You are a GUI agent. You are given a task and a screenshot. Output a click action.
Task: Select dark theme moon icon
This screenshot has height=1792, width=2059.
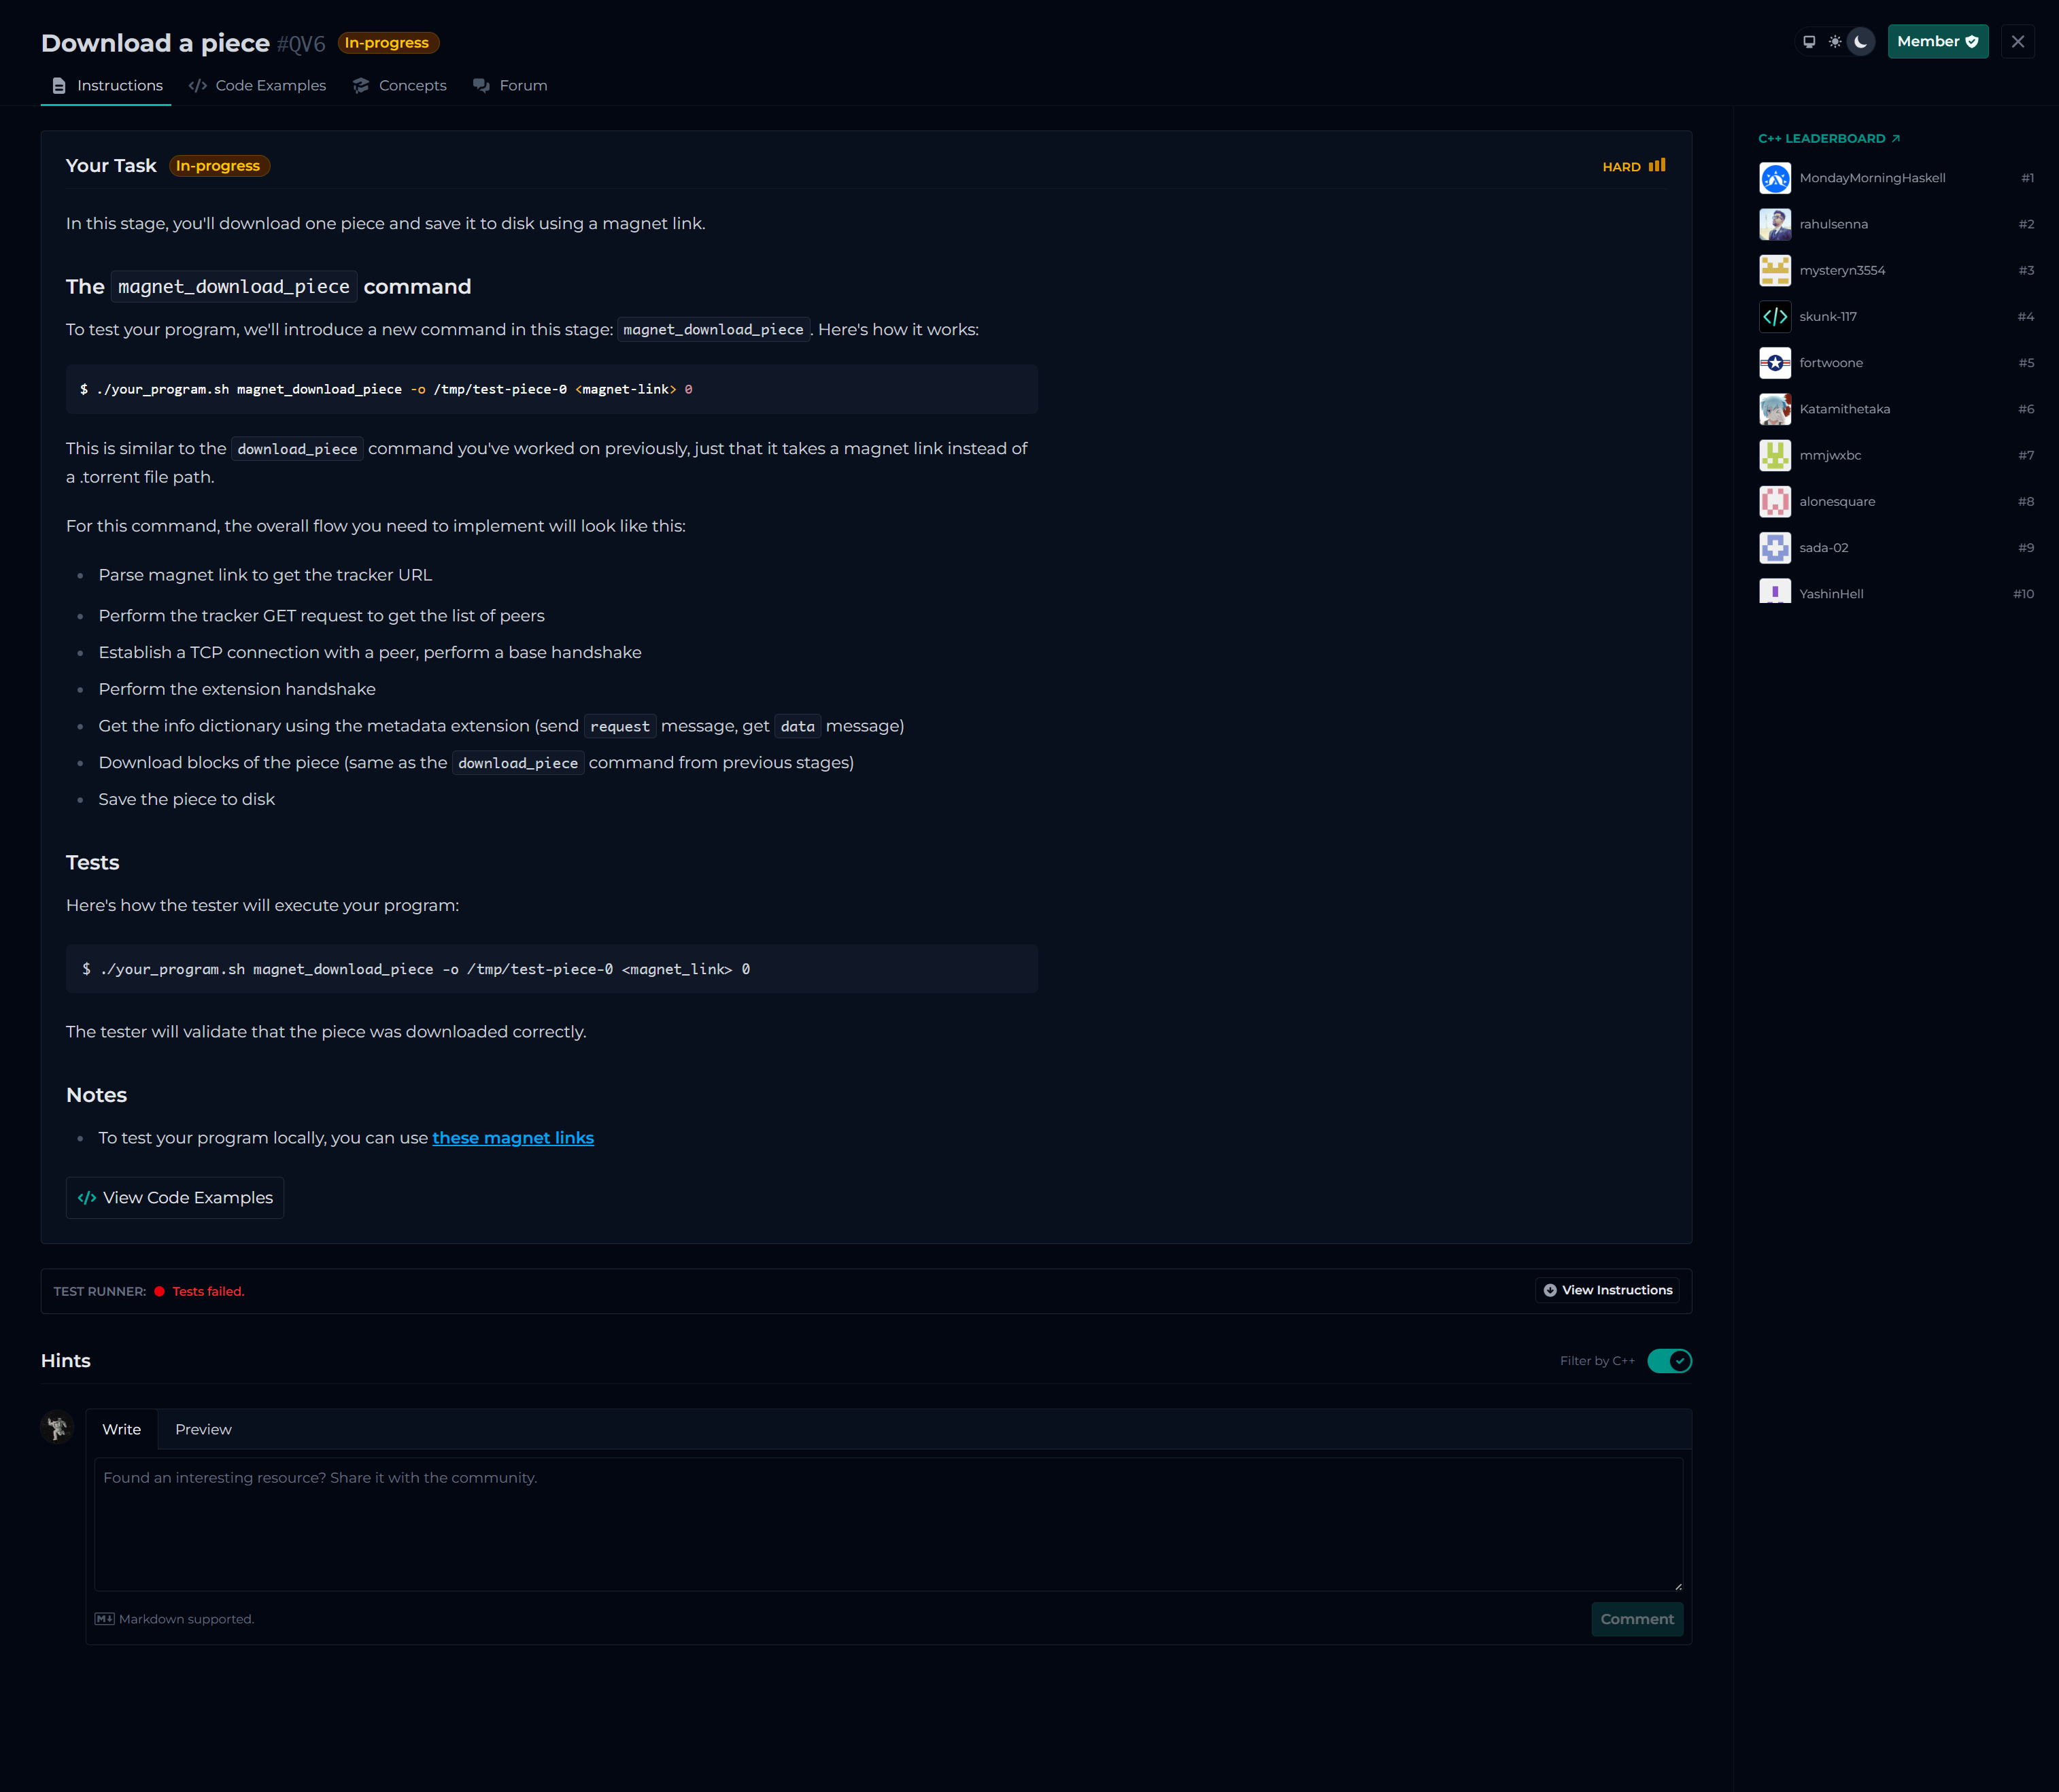tap(1860, 42)
